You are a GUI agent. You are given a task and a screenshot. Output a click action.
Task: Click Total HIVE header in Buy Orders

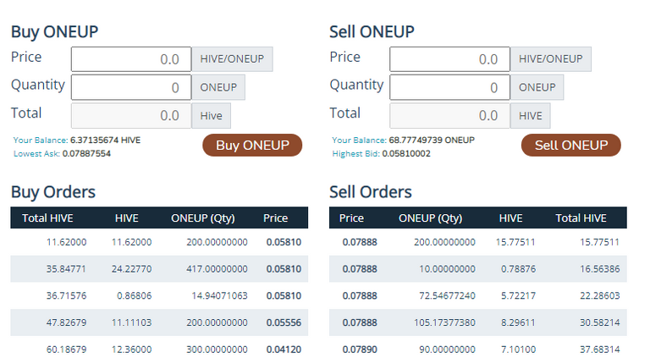click(47, 218)
